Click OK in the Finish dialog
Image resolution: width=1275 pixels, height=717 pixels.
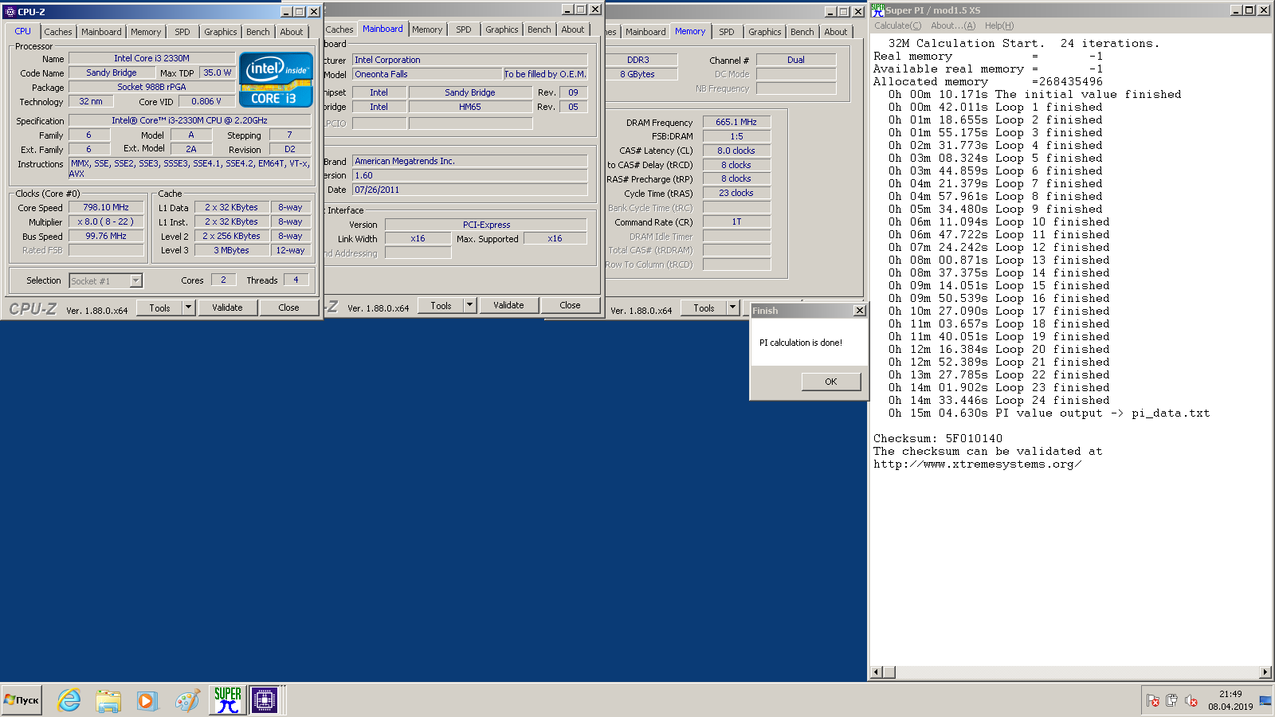(831, 382)
